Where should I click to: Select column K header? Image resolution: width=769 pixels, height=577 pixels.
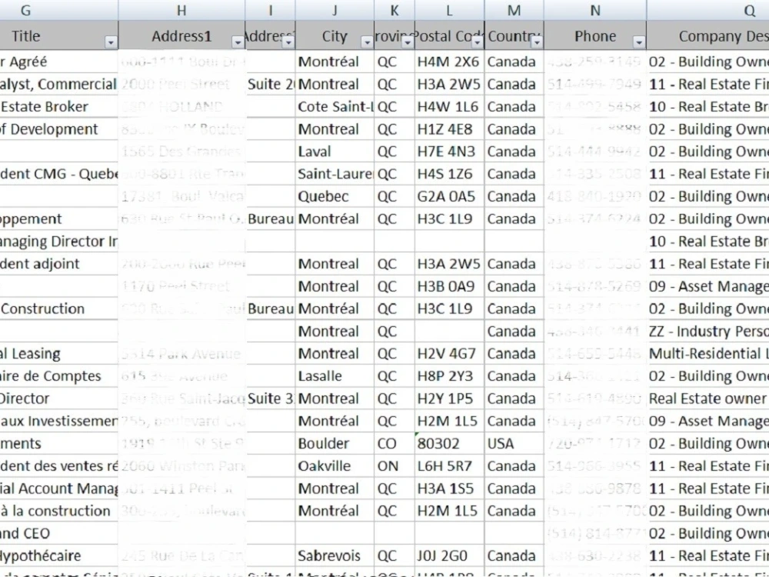[x=394, y=10]
